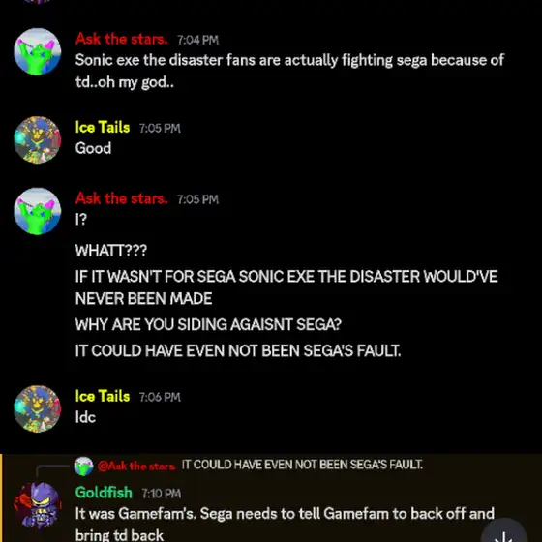
Task: Open Ask the stars username at 7:04 PM
Action: pos(121,39)
